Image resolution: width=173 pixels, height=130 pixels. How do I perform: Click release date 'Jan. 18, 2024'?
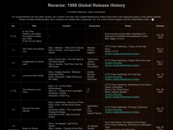(x=160, y=76)
